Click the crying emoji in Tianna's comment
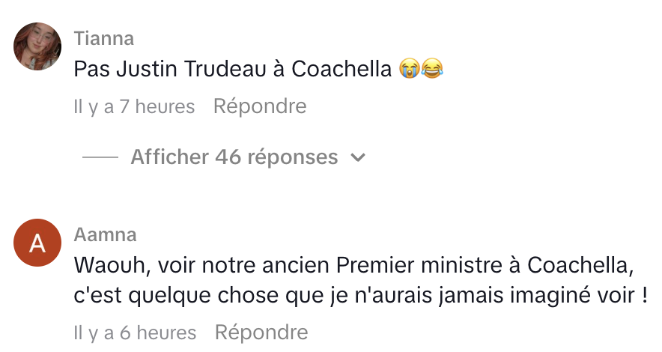The height and width of the screenshot is (352, 662). pyautogui.click(x=409, y=70)
